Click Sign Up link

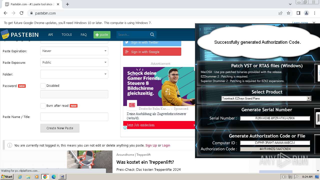(151, 145)
